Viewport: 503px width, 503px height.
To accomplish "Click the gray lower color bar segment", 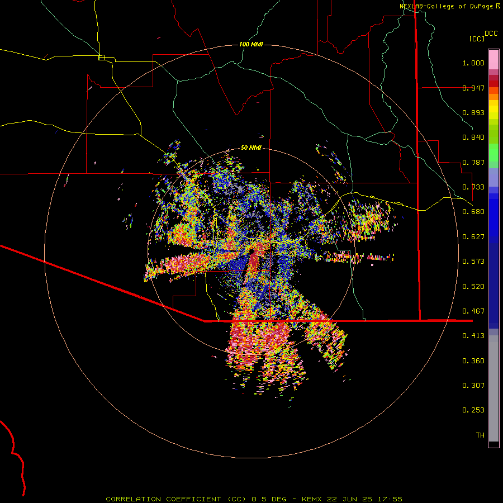I will (493, 388).
